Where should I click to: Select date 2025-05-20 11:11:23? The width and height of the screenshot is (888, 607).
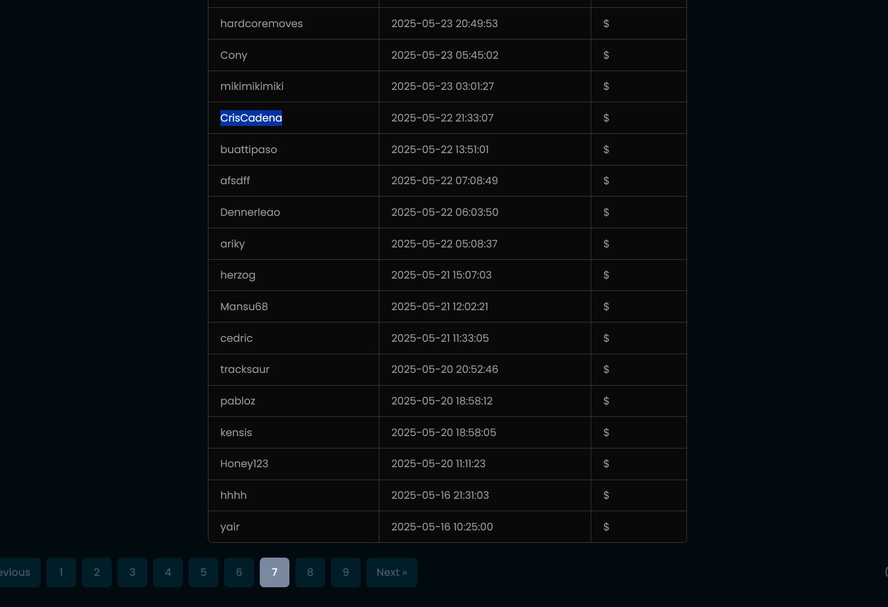coord(439,464)
